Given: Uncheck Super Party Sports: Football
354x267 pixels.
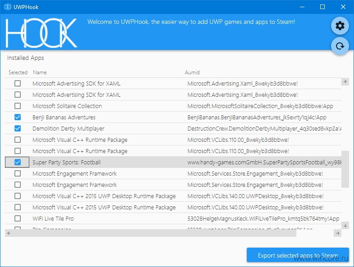Looking at the screenshot, I should coord(18,162).
